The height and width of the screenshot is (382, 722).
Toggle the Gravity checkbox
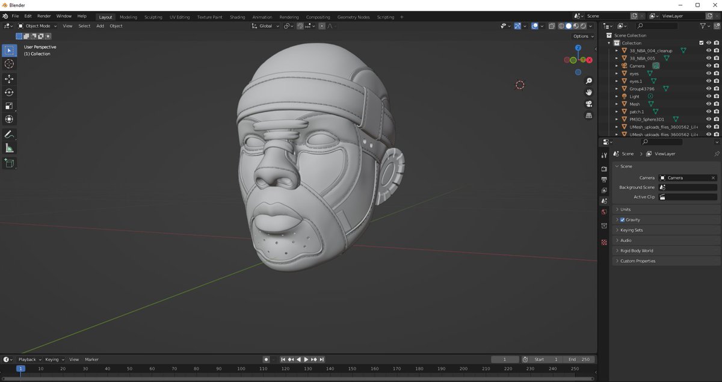pyautogui.click(x=622, y=220)
